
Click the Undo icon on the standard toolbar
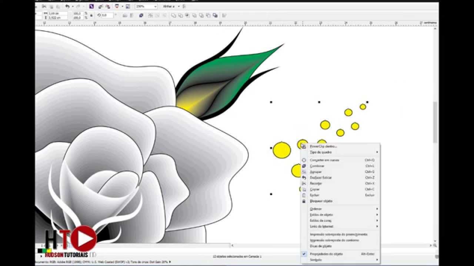coord(68,6)
